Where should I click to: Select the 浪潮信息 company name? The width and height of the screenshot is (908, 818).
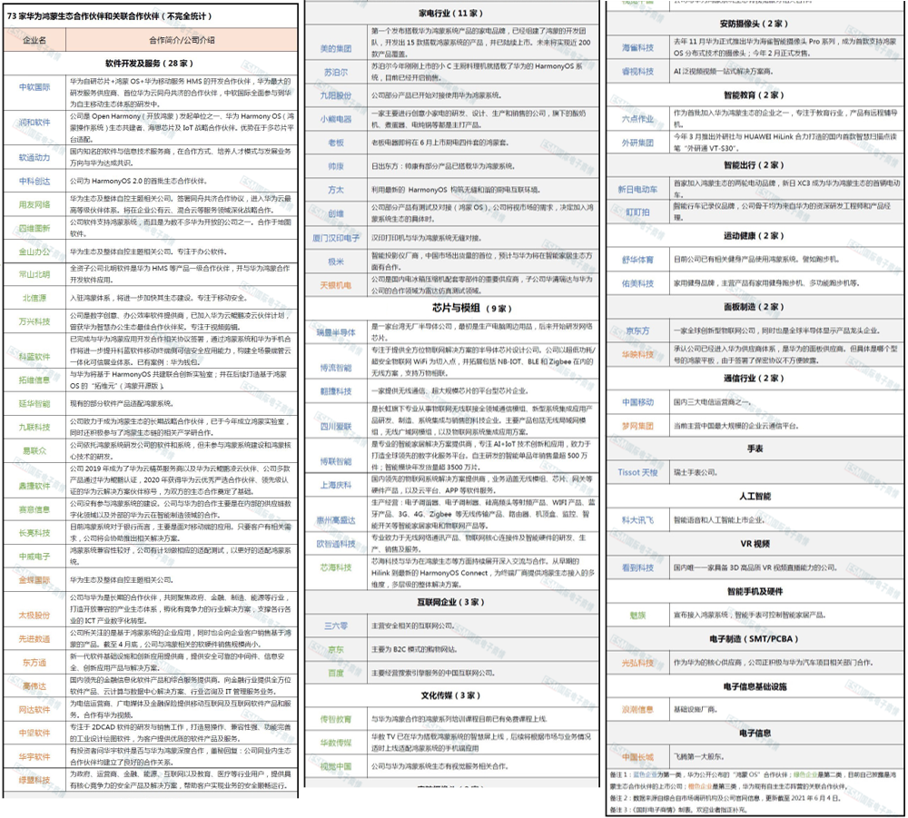tap(637, 709)
